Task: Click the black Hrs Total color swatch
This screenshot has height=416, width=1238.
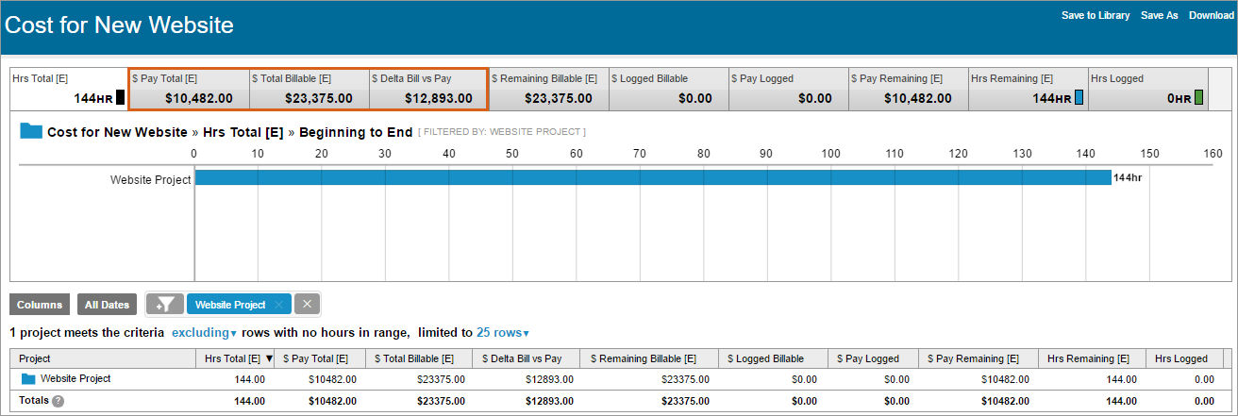Action: click(120, 97)
